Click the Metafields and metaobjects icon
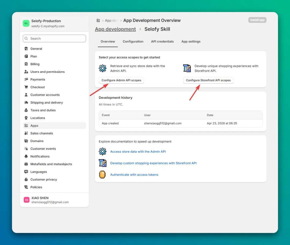 pos(26,164)
